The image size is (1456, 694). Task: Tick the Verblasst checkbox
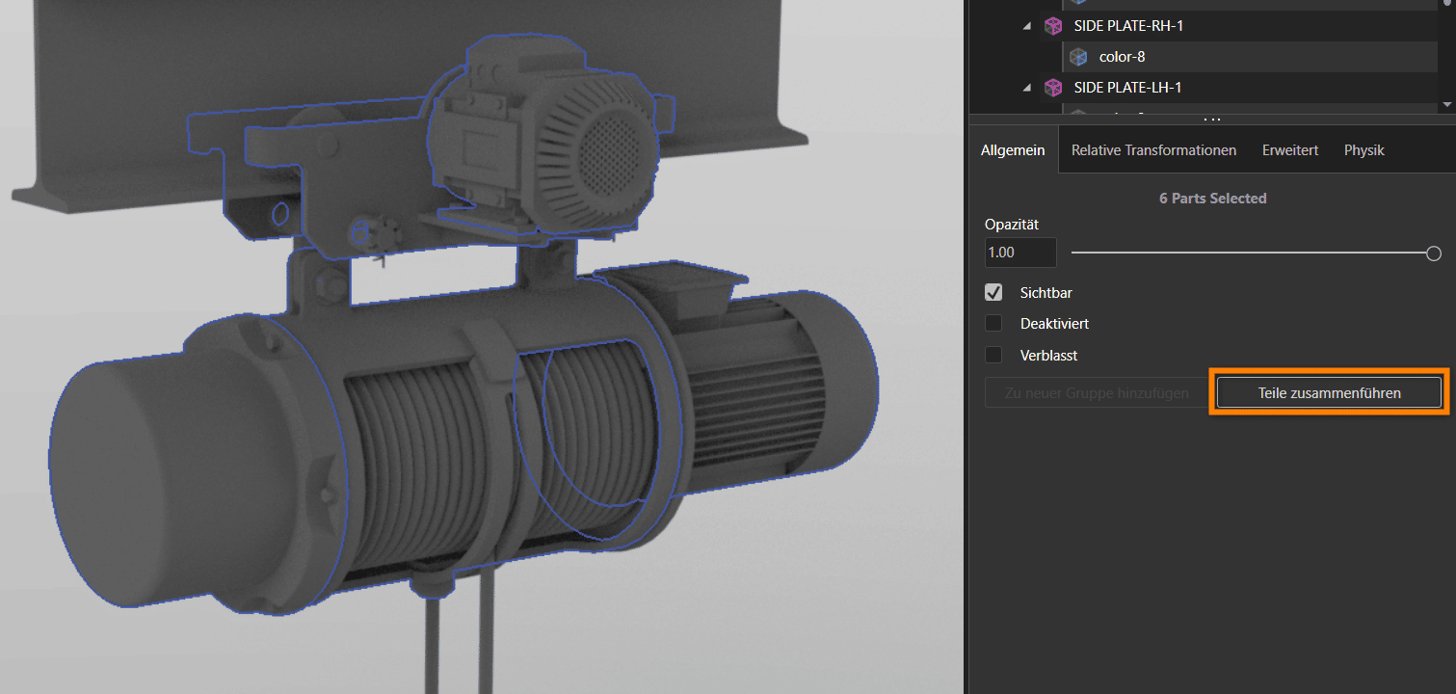pos(993,356)
